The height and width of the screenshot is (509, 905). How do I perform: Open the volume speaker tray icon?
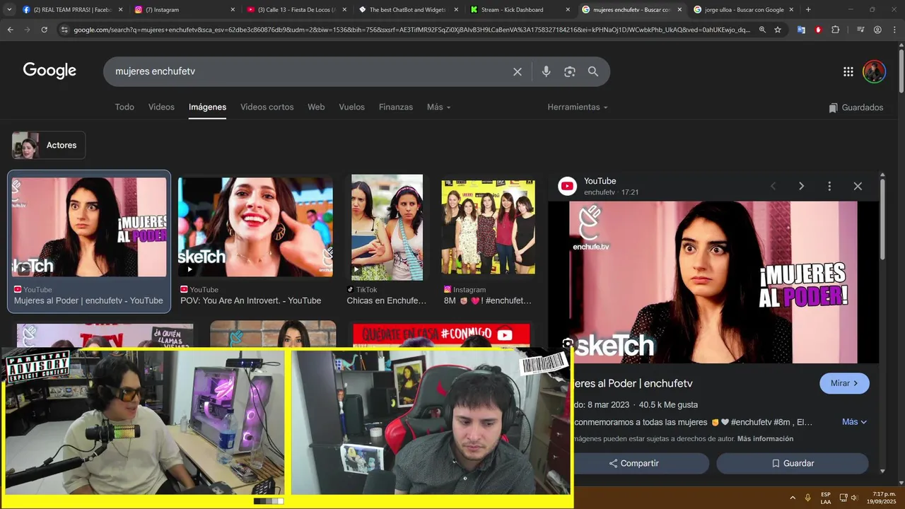click(854, 498)
